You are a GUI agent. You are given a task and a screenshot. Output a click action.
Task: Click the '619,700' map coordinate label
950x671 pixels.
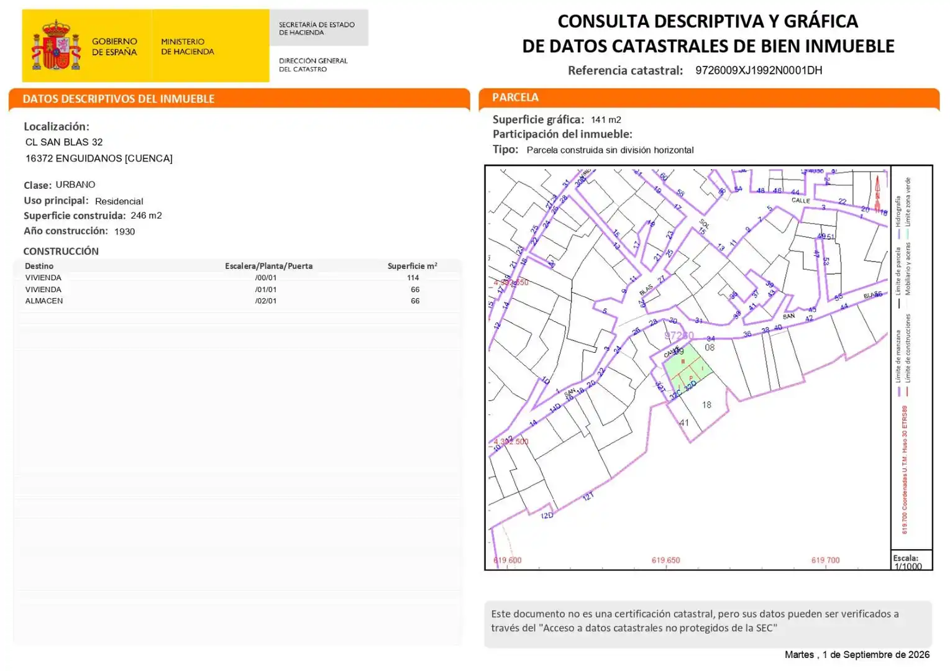[x=826, y=560]
